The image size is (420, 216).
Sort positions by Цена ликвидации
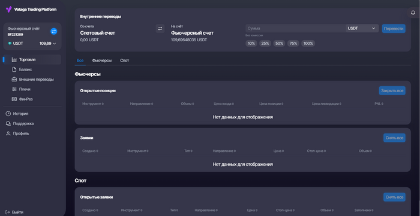(x=326, y=104)
